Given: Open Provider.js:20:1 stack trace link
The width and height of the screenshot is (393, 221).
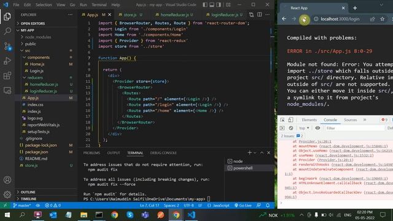Looking at the screenshot, I should (315, 142).
